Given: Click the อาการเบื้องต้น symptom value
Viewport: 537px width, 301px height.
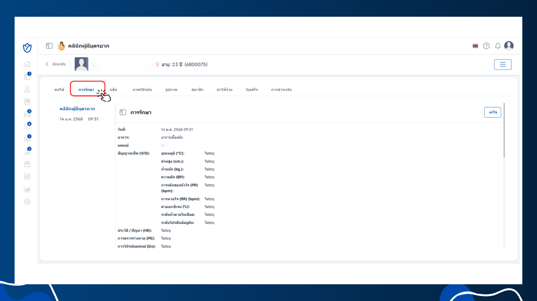Looking at the screenshot, I should pyautogui.click(x=172, y=137).
